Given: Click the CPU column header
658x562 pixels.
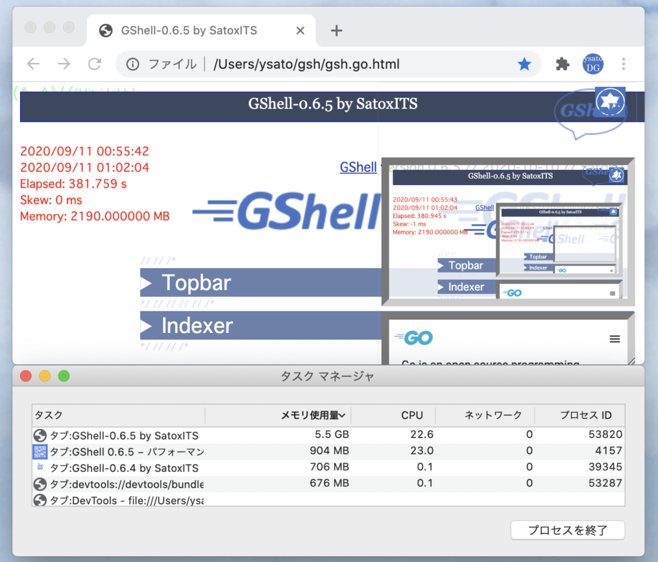Looking at the screenshot, I should point(412,415).
